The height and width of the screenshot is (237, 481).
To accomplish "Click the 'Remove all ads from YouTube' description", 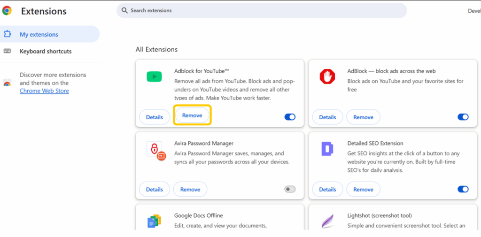I will tap(235, 90).
